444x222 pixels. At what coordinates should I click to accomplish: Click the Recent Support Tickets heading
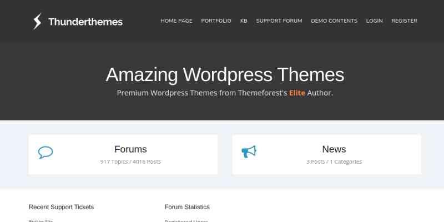pyautogui.click(x=61, y=207)
